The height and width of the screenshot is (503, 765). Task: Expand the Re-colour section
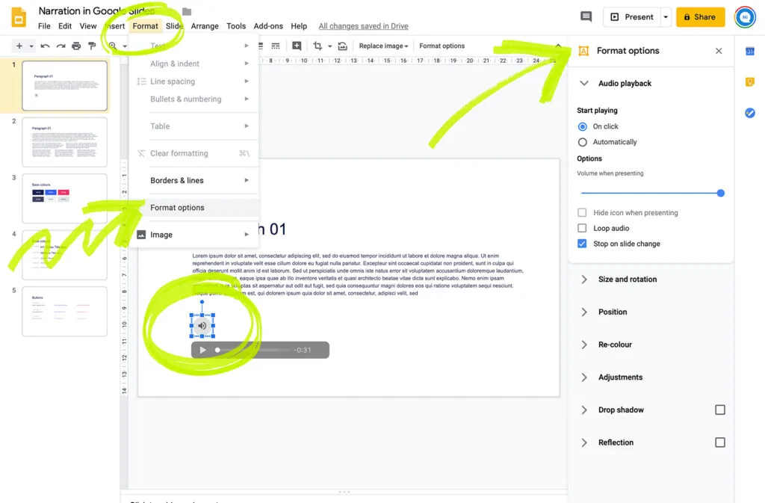584,345
